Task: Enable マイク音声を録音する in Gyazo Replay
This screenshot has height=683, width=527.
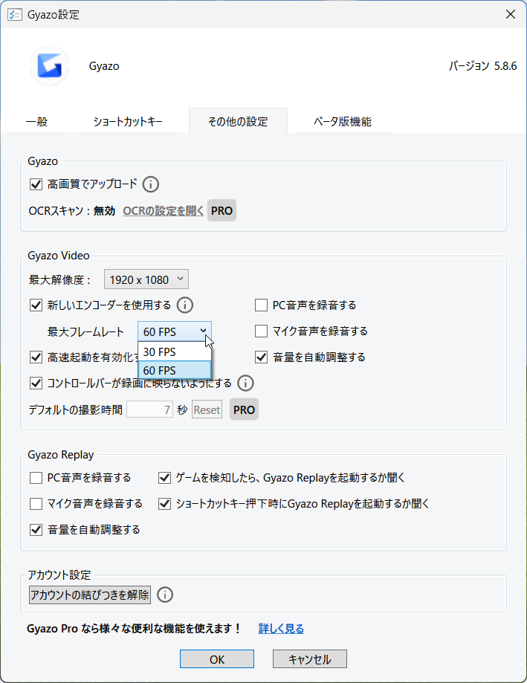Action: 36,504
